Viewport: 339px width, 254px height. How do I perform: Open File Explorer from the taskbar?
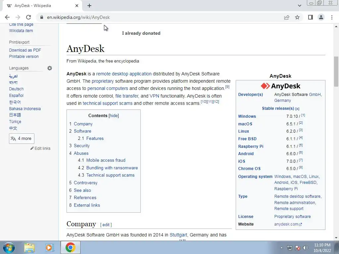click(x=29, y=247)
